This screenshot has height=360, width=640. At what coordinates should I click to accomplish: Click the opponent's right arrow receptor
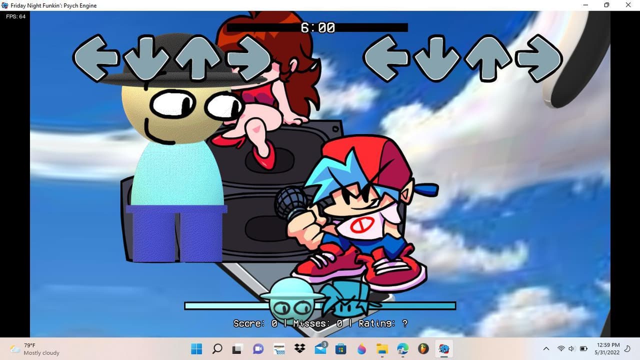click(248, 58)
